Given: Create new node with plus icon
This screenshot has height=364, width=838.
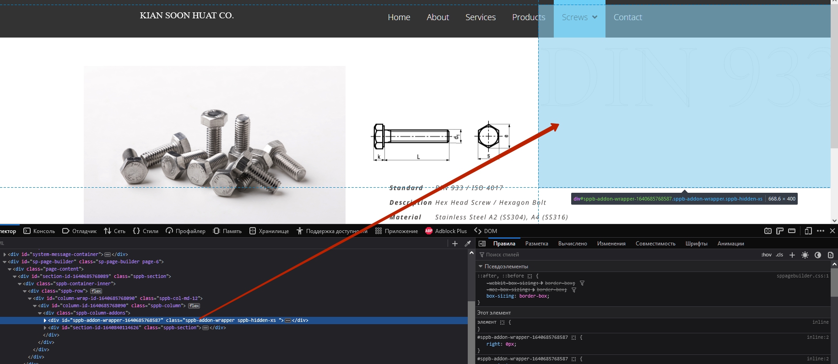Looking at the screenshot, I should [x=454, y=244].
